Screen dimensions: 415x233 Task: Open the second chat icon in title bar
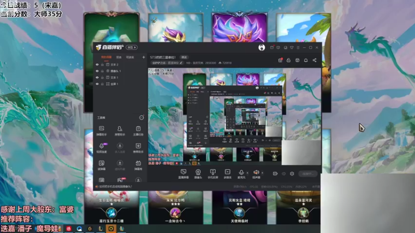(x=278, y=48)
